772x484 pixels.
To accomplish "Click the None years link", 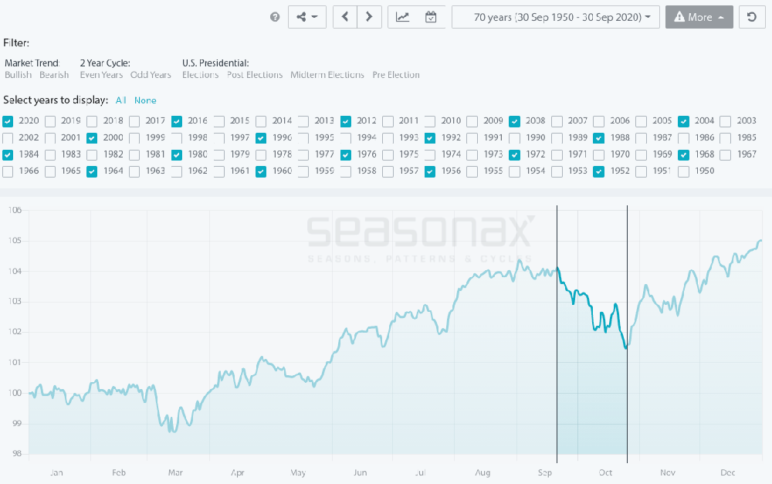I will tap(145, 100).
